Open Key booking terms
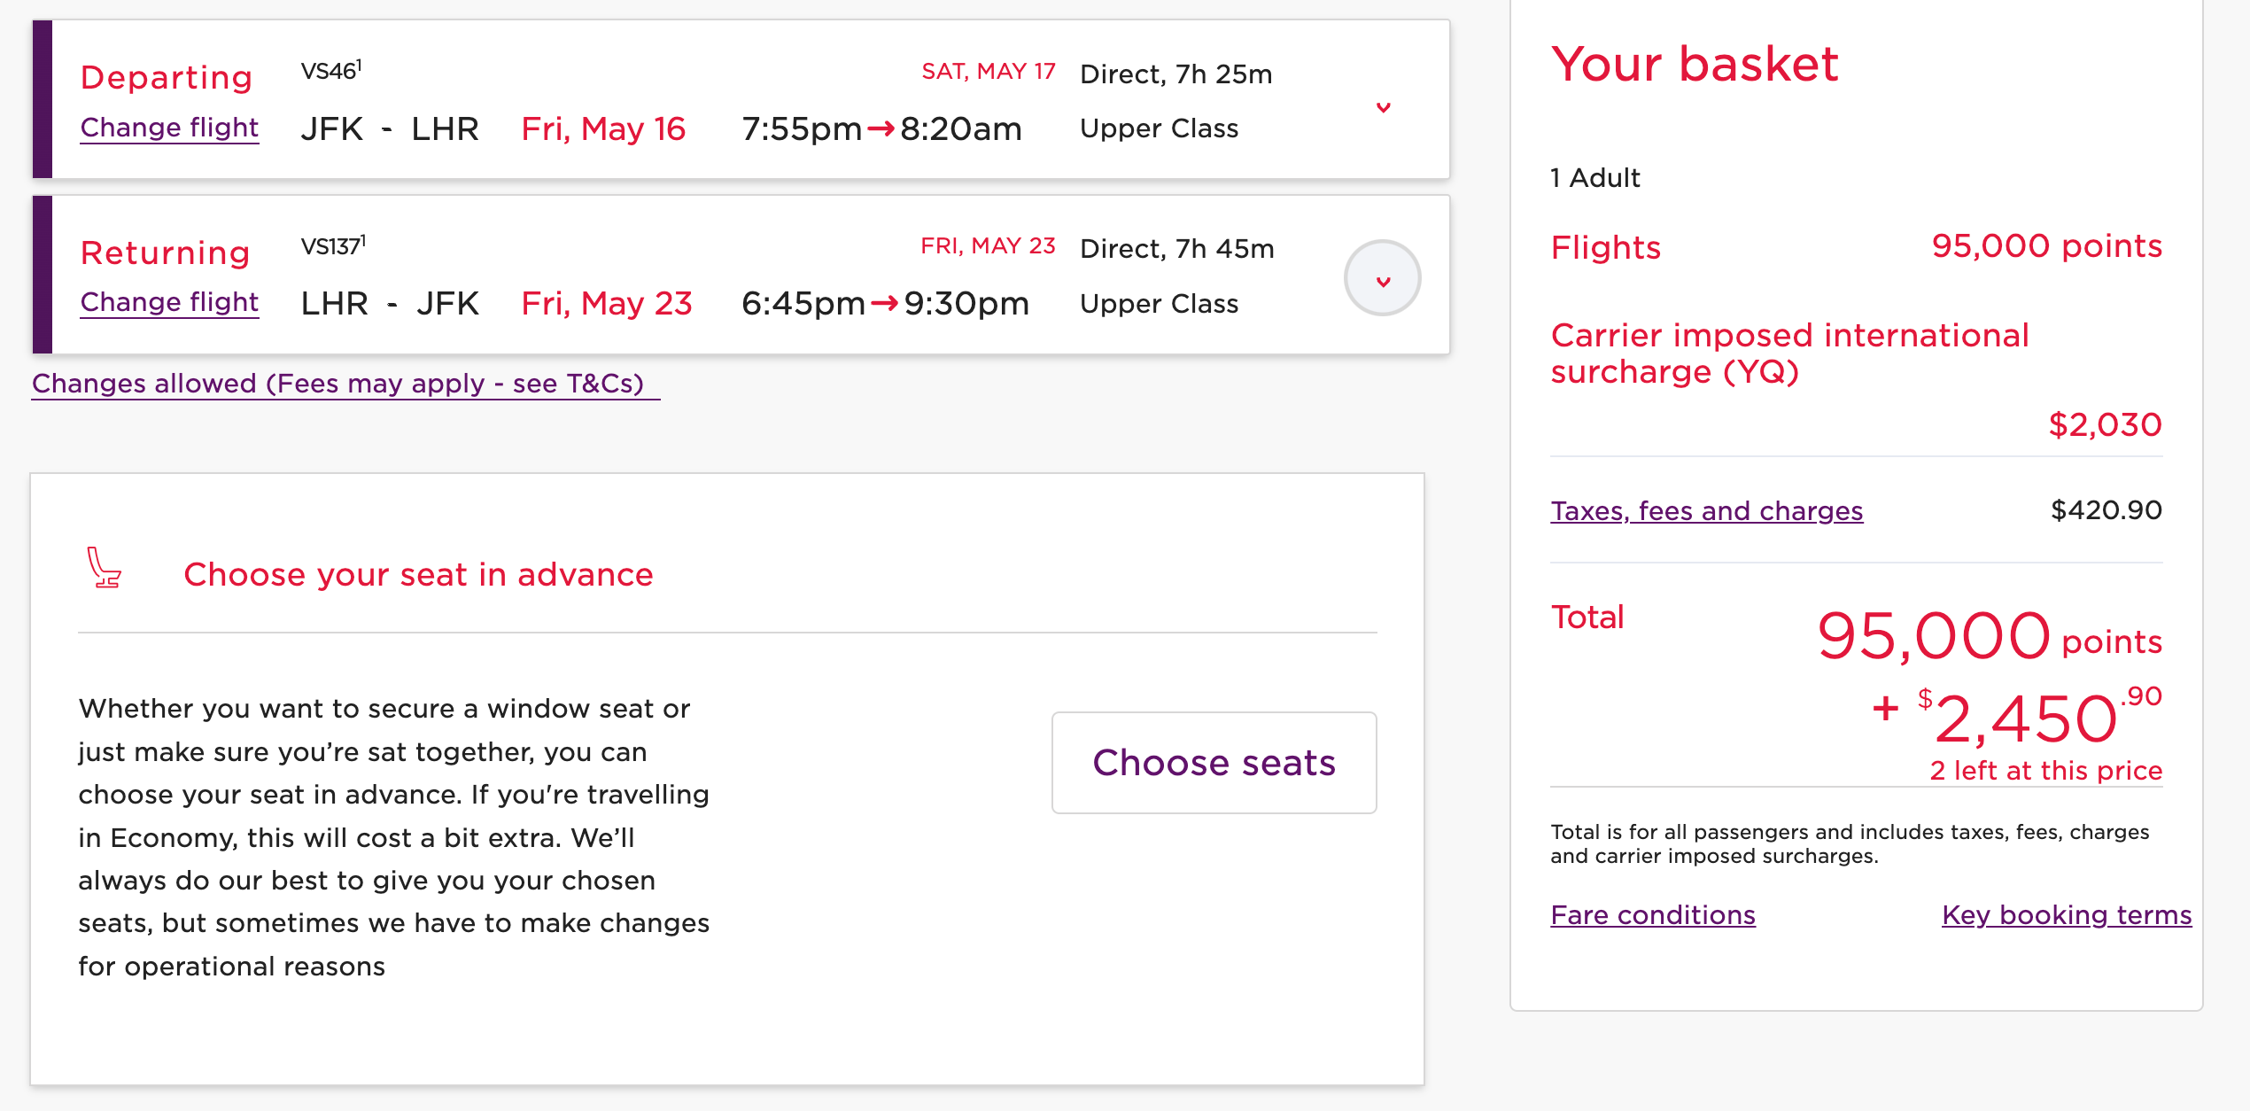This screenshot has height=1111, width=2250. point(2066,915)
